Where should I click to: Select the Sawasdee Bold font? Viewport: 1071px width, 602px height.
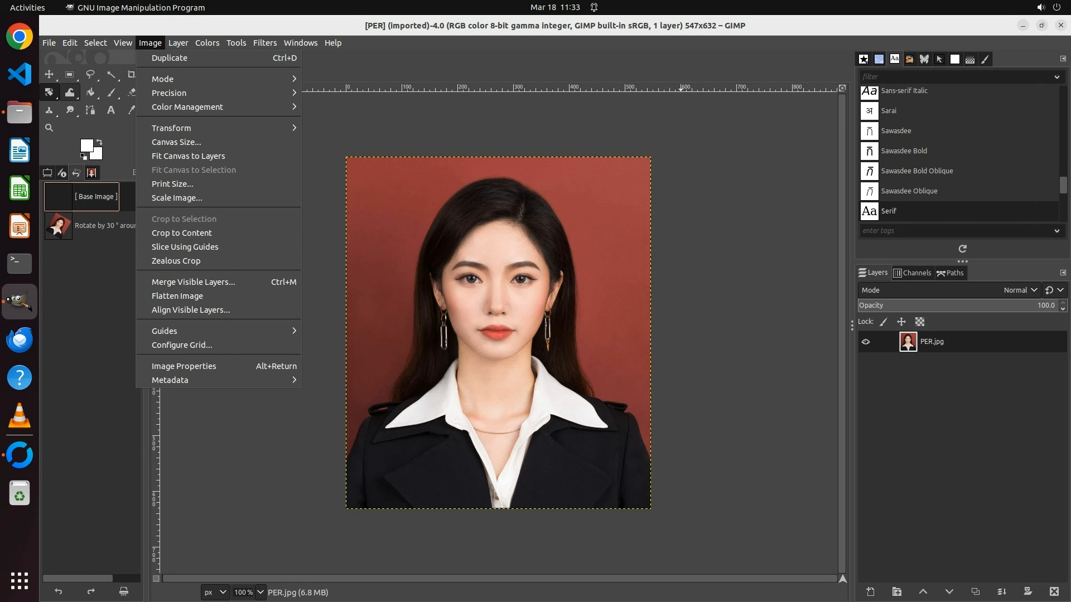[904, 151]
